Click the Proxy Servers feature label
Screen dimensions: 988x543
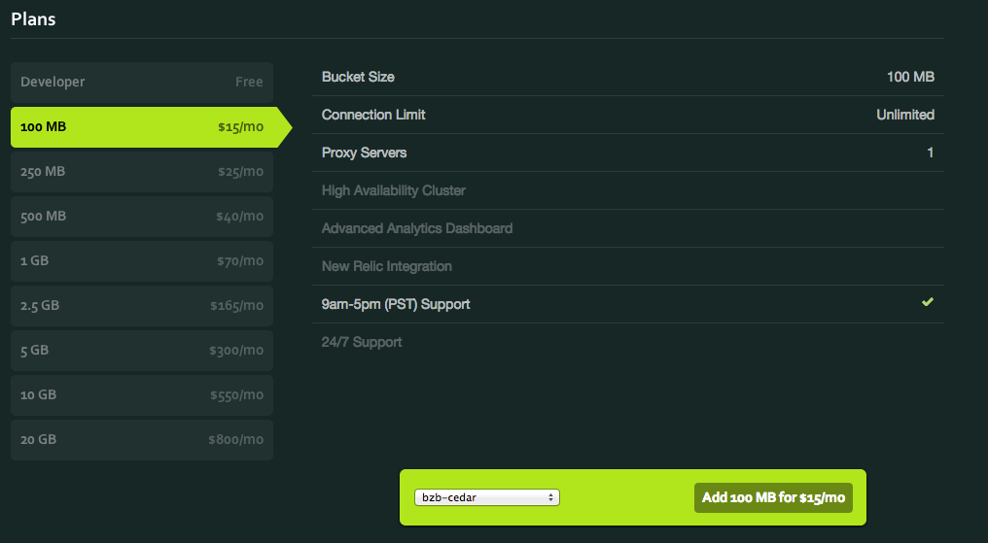[364, 153]
